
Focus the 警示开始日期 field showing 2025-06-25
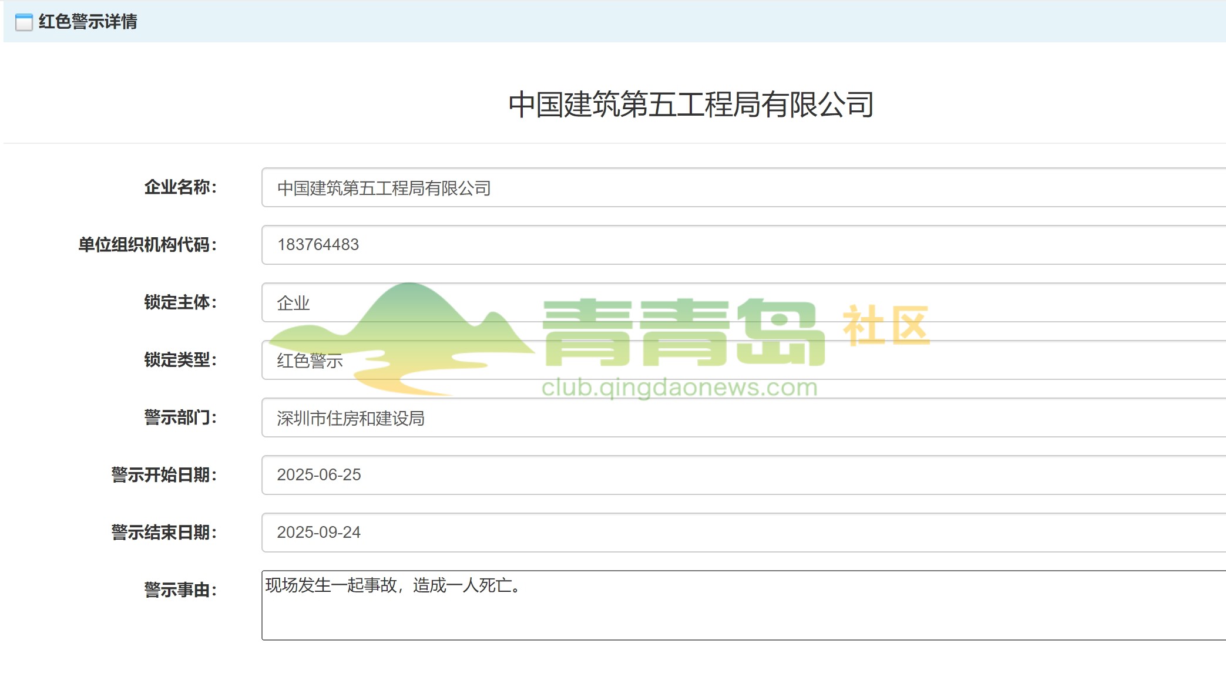pos(744,475)
